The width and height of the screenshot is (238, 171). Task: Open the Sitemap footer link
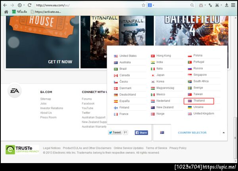pos(46,99)
